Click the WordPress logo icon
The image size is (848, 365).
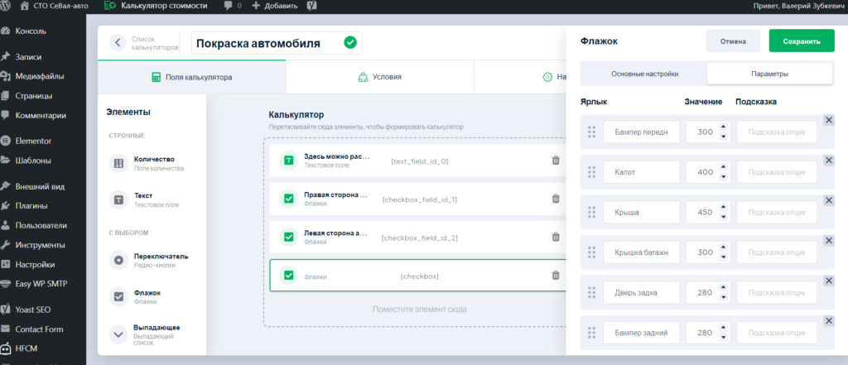[7, 6]
